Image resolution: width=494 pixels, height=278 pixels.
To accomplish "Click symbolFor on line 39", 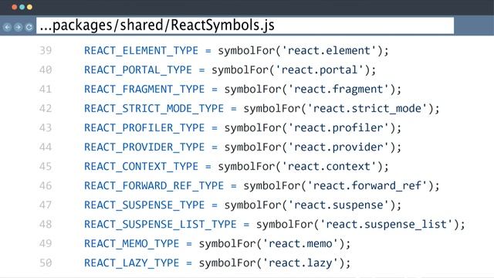I will pyautogui.click(x=246, y=51).
